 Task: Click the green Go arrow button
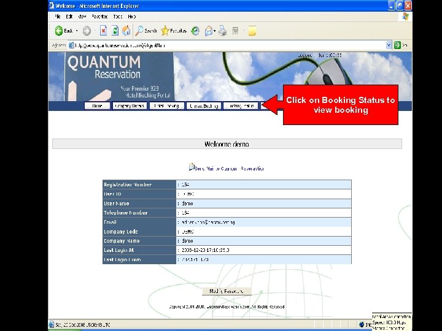397,45
